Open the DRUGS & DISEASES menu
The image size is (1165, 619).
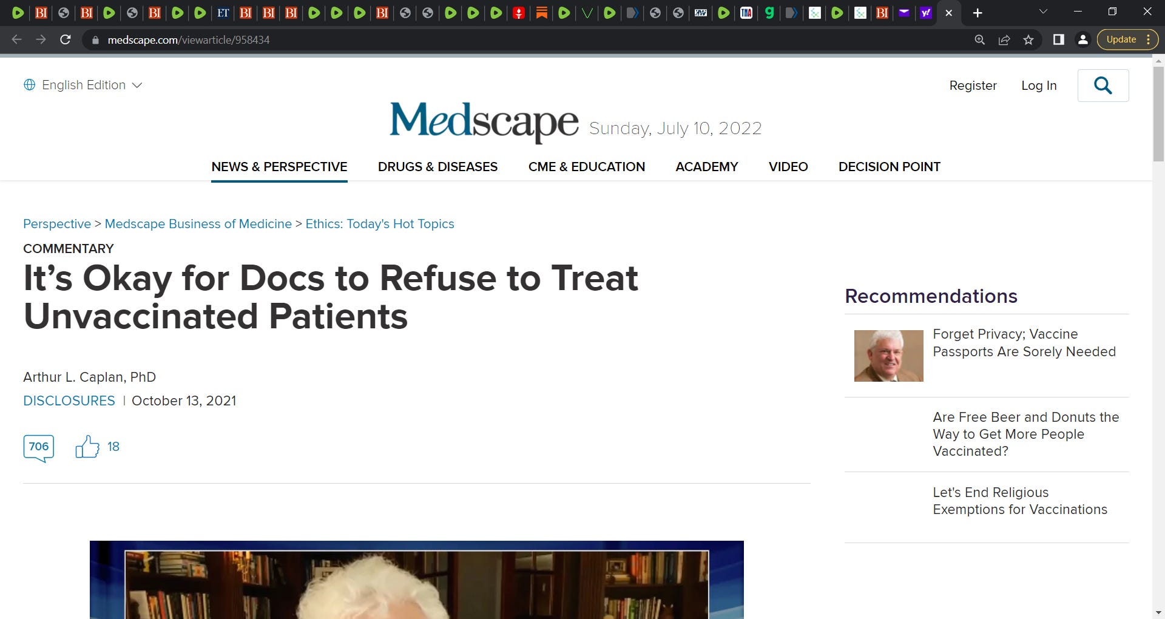pyautogui.click(x=437, y=167)
